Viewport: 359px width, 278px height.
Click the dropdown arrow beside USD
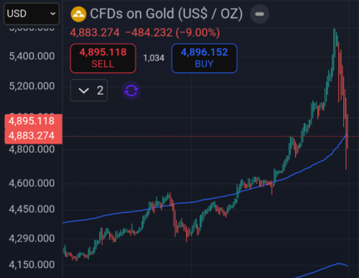(53, 14)
